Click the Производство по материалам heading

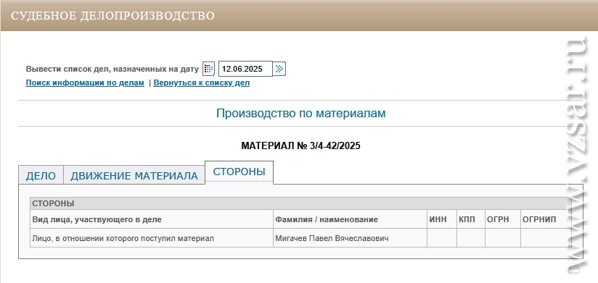click(x=301, y=114)
